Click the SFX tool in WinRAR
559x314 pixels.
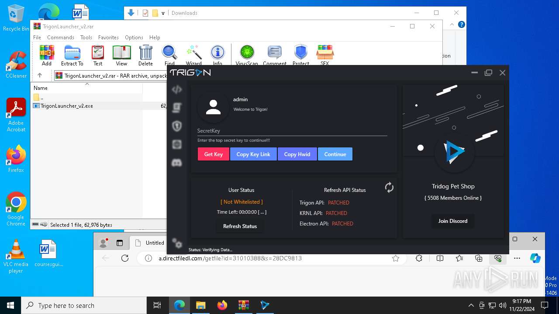pyautogui.click(x=325, y=55)
